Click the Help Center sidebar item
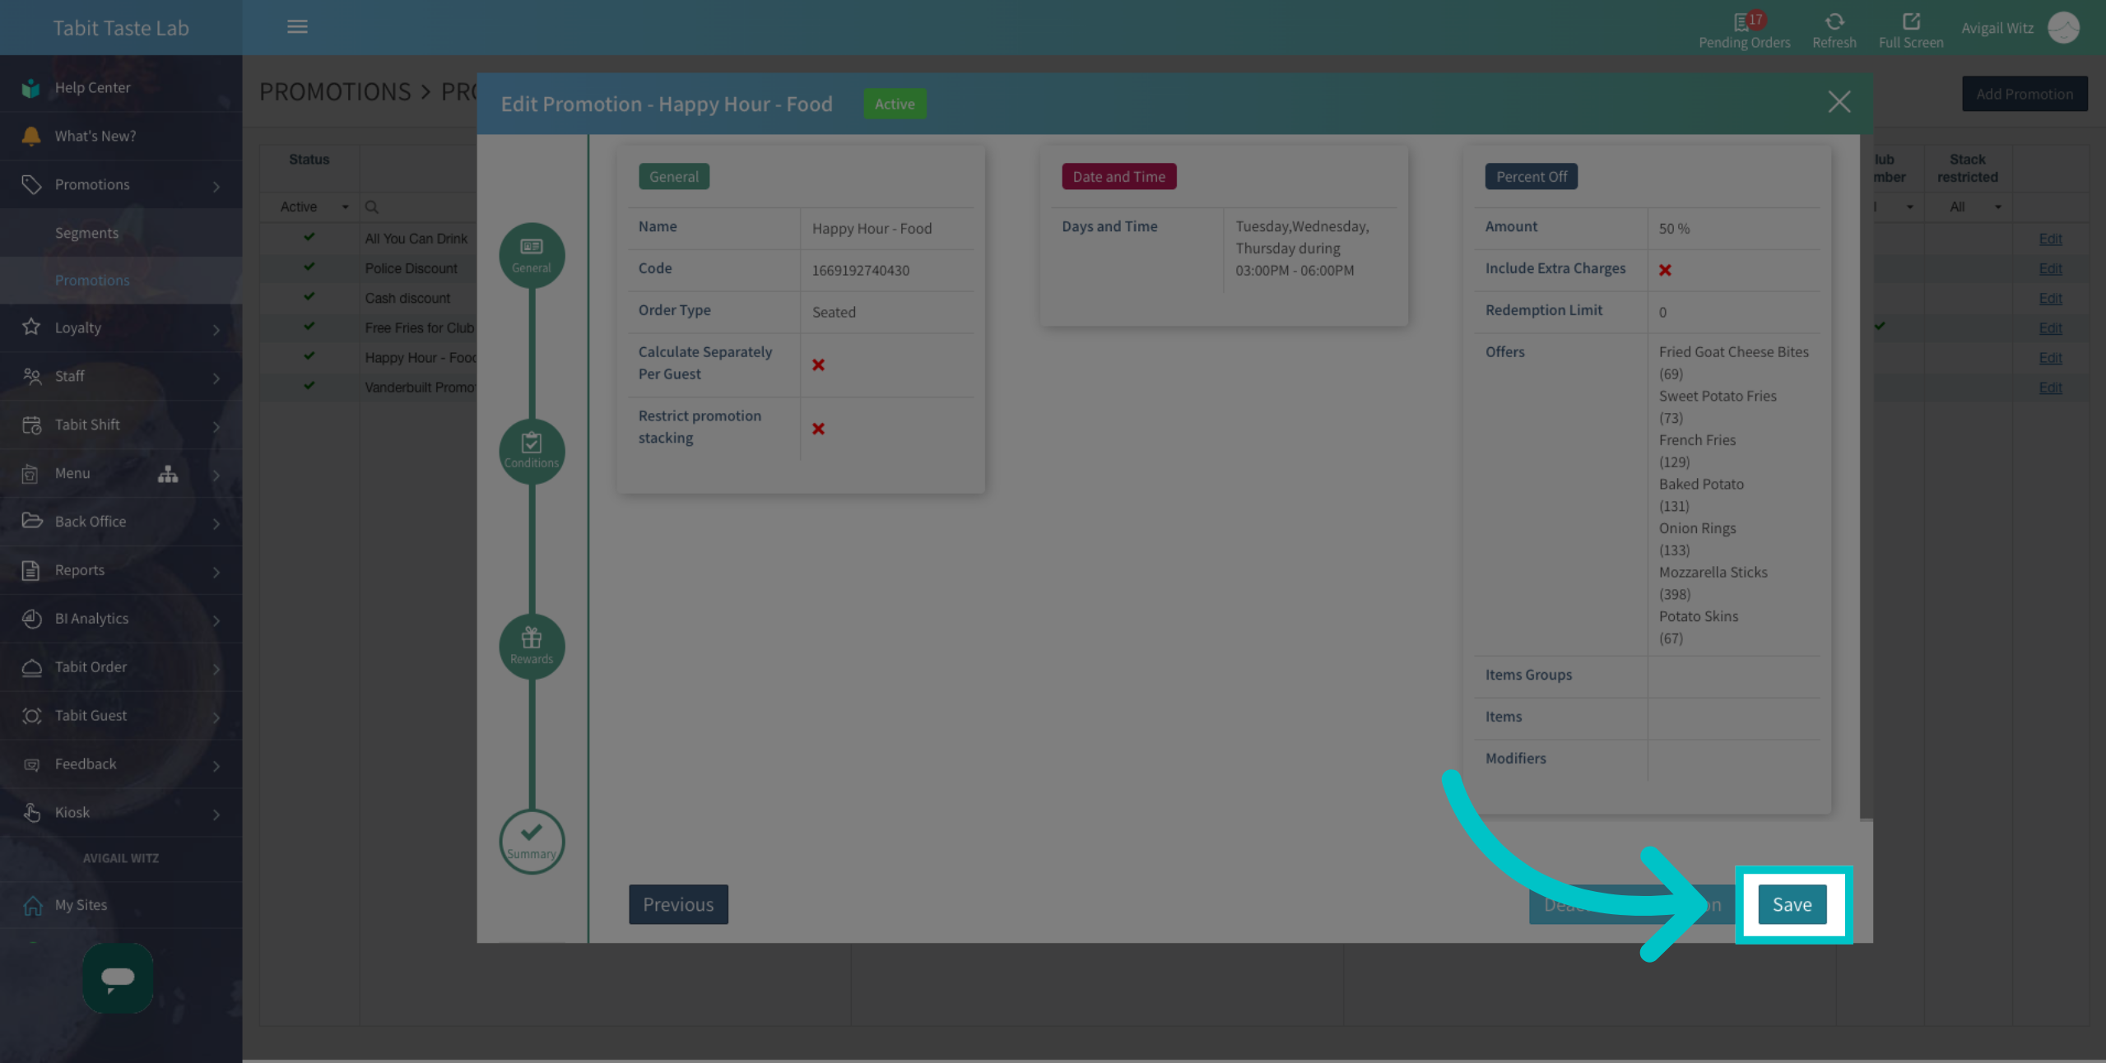Image resolution: width=2106 pixels, height=1063 pixels. (121, 87)
